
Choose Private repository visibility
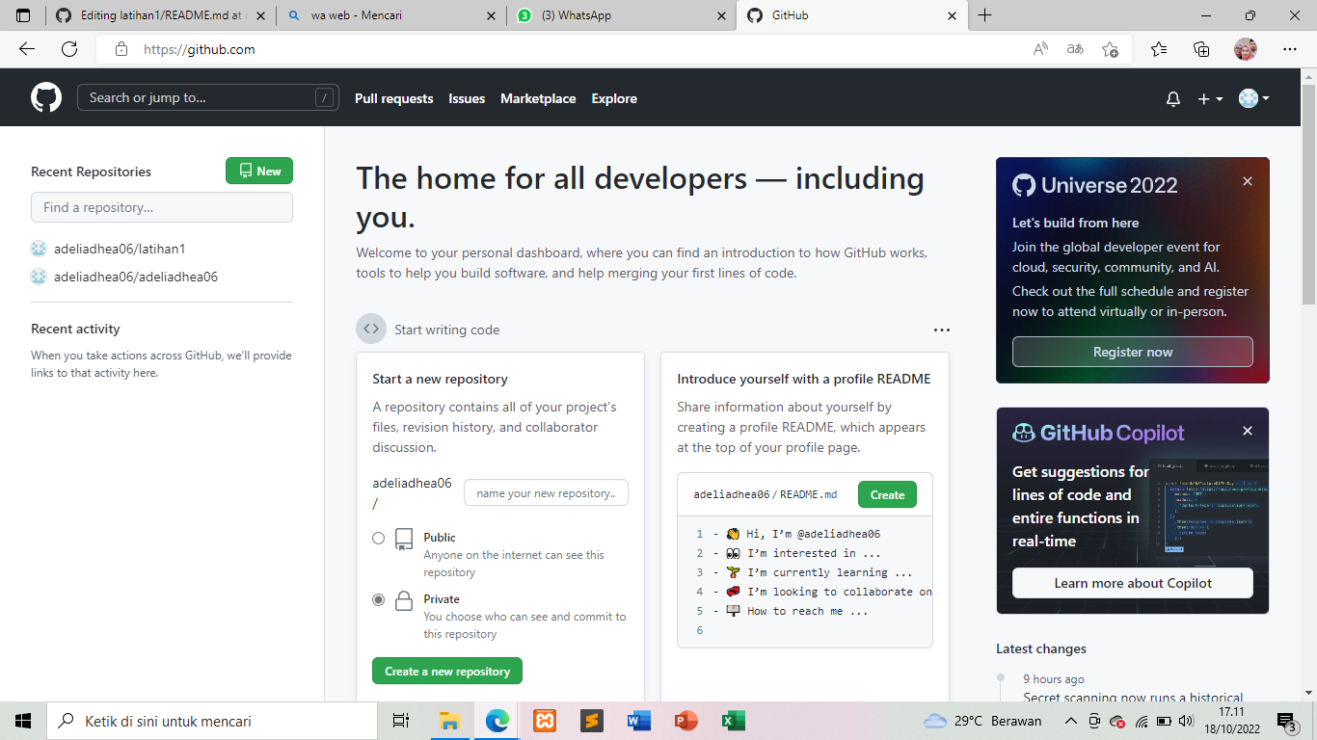(x=379, y=599)
